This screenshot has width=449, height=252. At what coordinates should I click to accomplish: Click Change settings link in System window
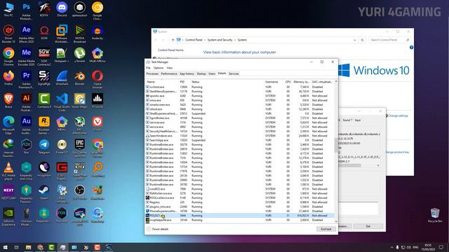pyautogui.click(x=397, y=115)
